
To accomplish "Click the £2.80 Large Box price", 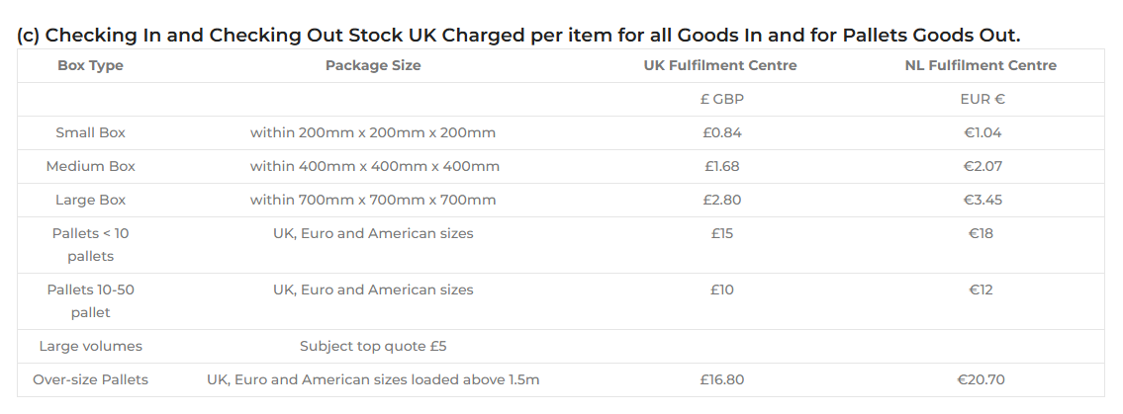I will (721, 200).
